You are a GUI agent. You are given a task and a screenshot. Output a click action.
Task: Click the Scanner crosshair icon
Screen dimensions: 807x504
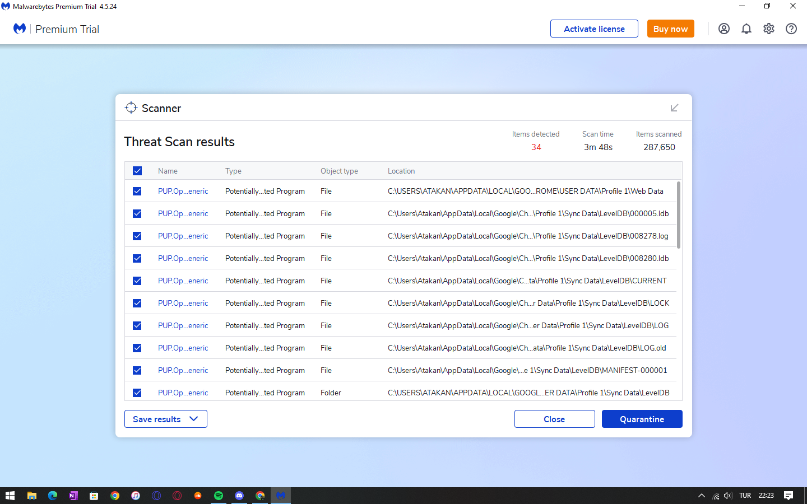tap(131, 108)
